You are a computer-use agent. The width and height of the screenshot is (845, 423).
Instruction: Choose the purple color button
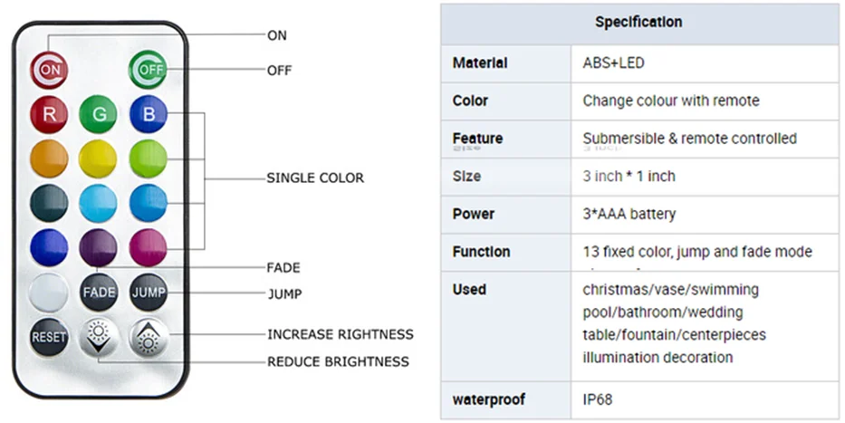[x=98, y=247]
